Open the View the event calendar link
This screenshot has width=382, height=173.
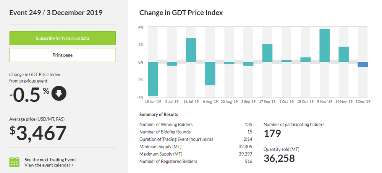(x=49, y=165)
